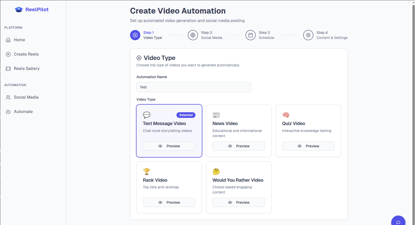Screen dimensions: 415x225
Task: Click the "Create Video Automation" page heading
Action: point(178,11)
